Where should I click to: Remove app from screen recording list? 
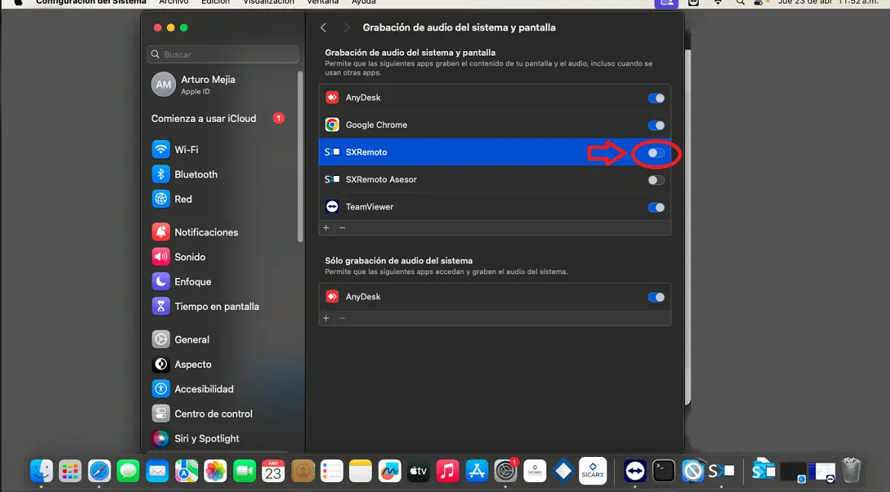[342, 228]
